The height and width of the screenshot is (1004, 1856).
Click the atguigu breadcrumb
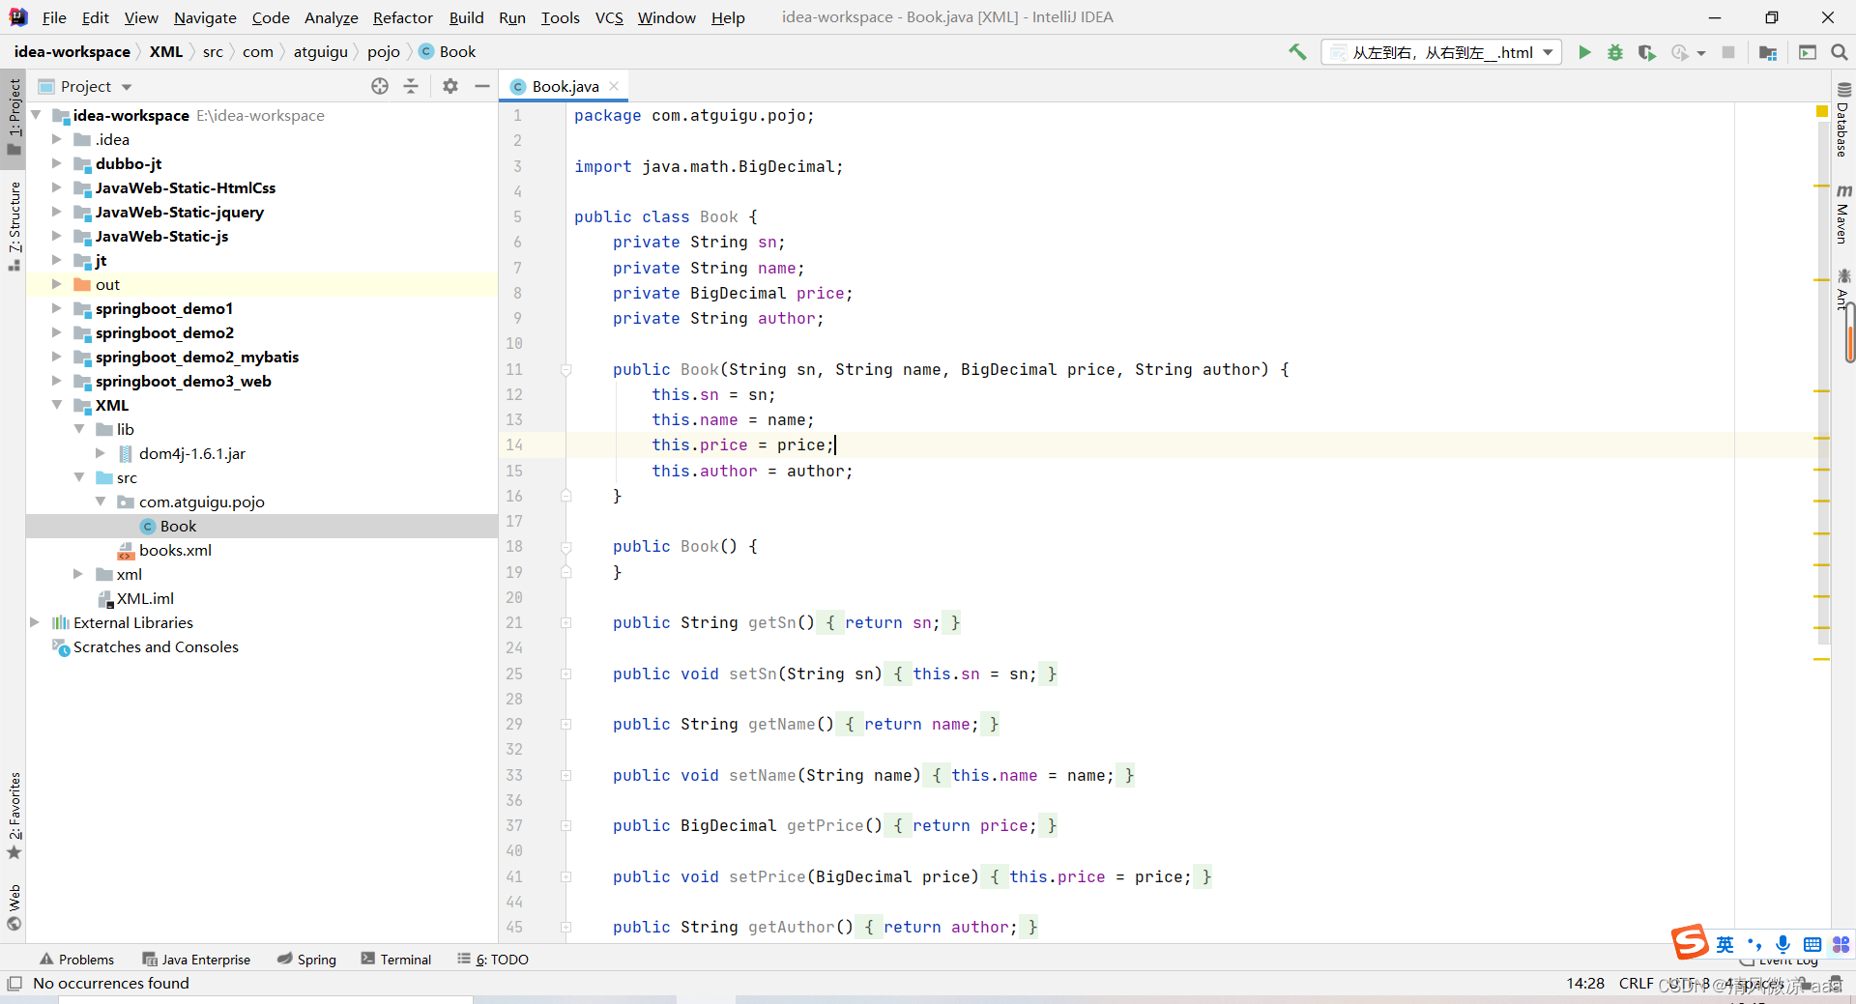click(x=320, y=52)
